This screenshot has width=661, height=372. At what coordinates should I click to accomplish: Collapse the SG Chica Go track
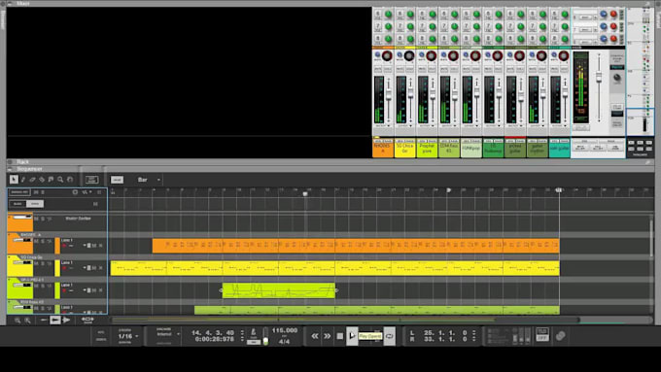tap(9, 257)
